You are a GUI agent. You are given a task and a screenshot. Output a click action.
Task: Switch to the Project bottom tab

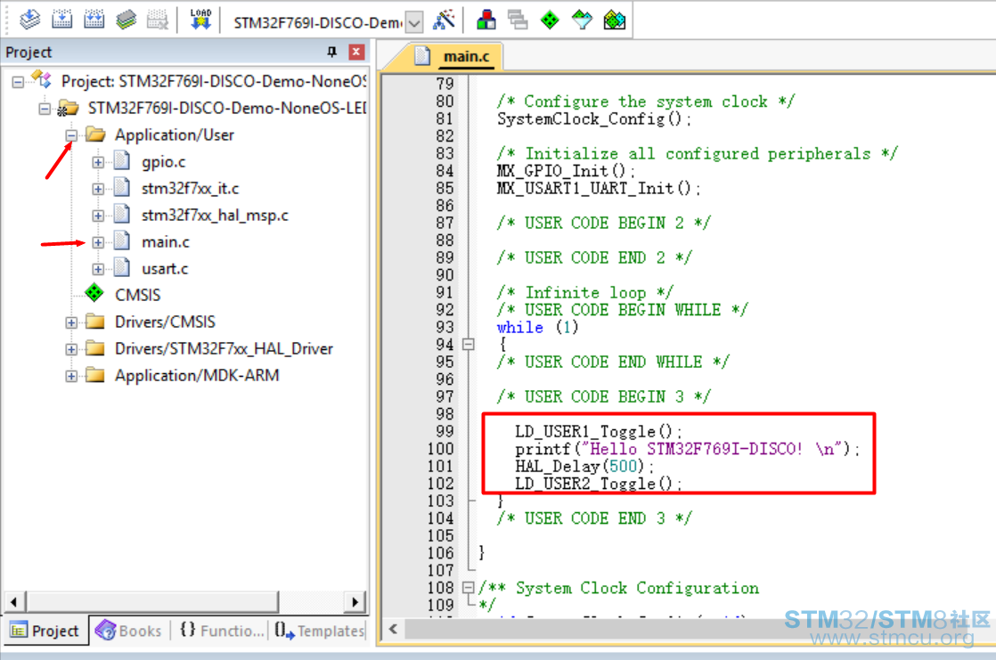click(x=45, y=631)
